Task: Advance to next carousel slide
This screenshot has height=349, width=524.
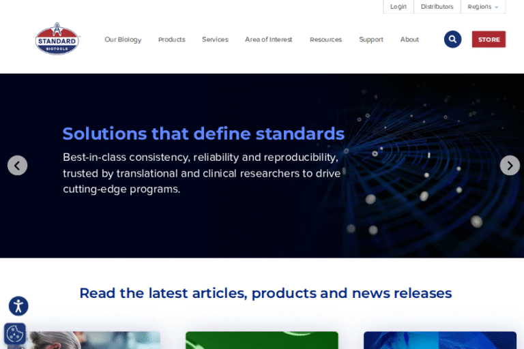Action: point(510,166)
